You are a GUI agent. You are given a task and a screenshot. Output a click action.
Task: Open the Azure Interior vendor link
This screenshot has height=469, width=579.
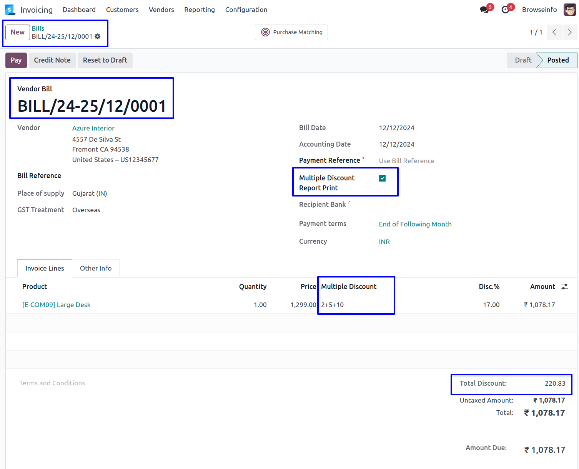coord(93,128)
